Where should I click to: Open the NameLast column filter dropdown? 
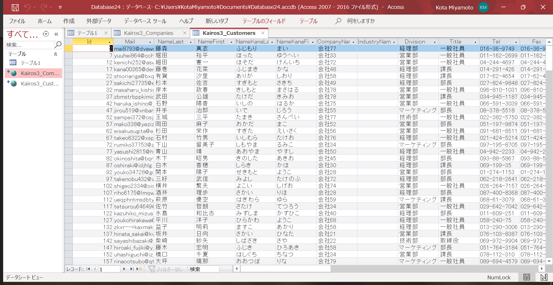[191, 42]
